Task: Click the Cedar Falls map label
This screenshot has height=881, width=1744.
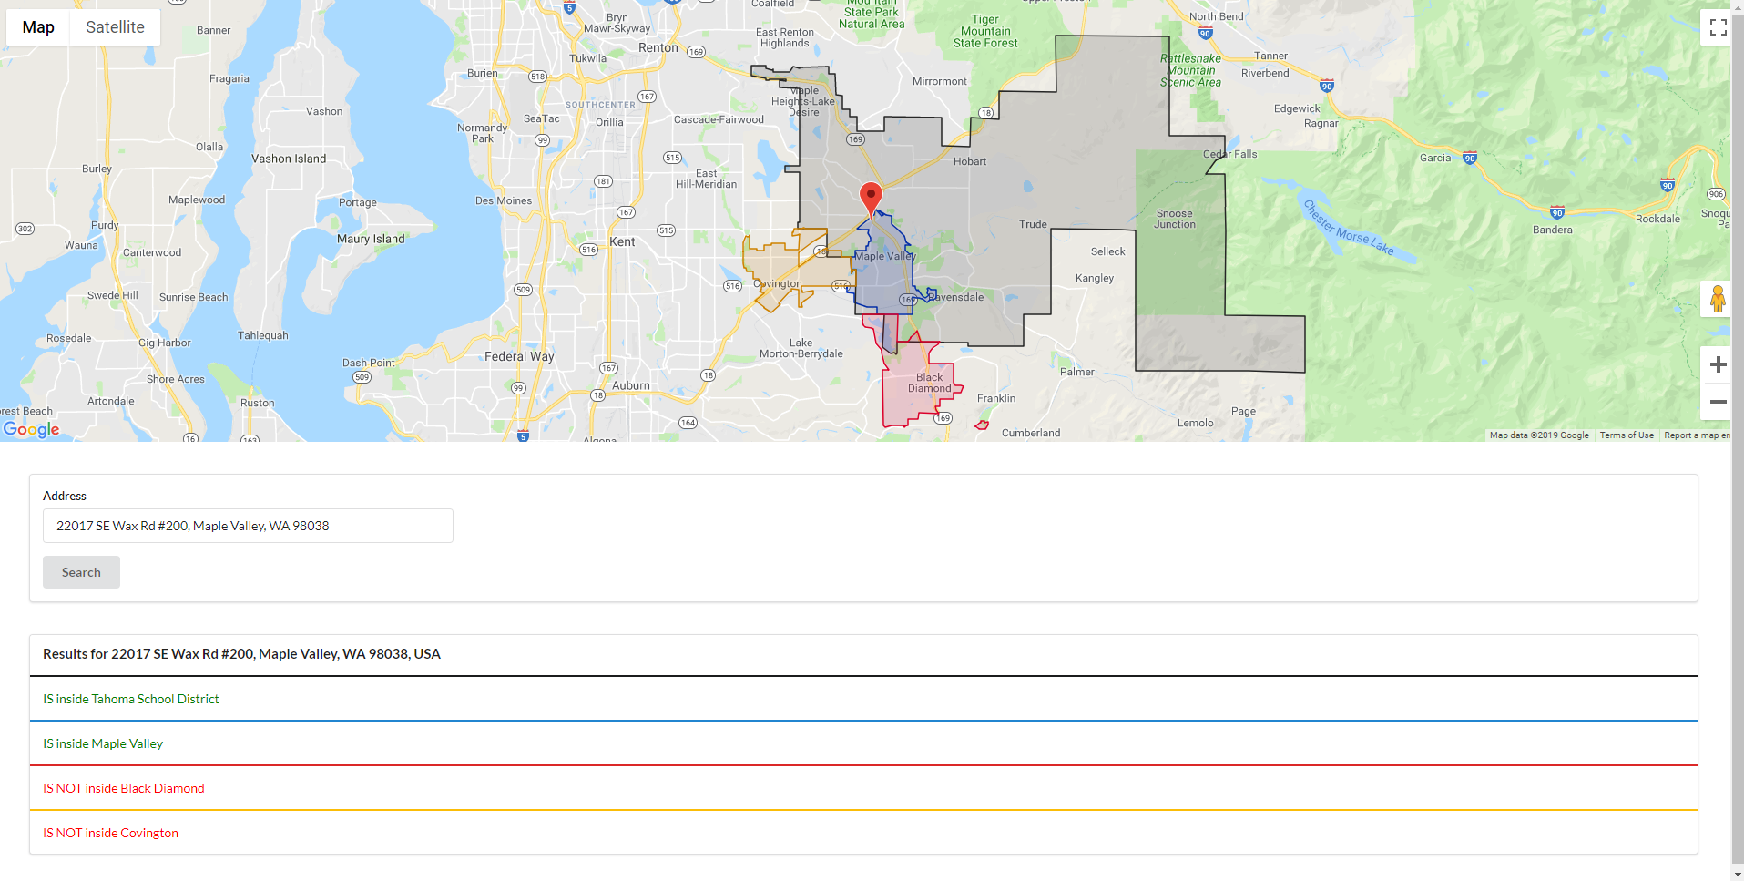Action: [1230, 154]
